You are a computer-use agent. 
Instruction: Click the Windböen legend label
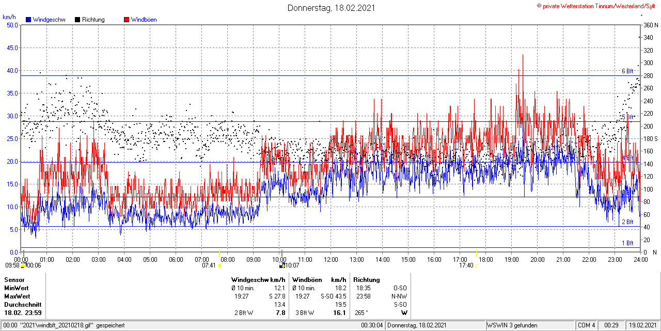point(144,20)
